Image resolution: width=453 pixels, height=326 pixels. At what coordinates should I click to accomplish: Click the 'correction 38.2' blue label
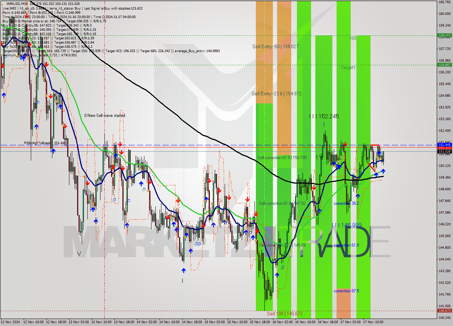pyautogui.click(x=346, y=203)
